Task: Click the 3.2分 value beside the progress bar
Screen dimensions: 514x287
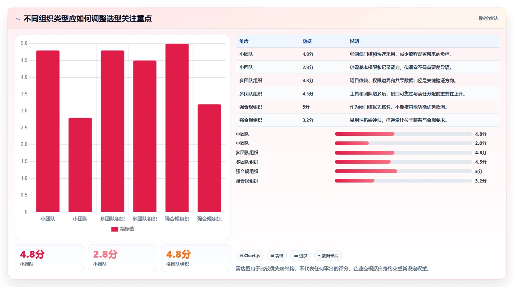Action: pyautogui.click(x=481, y=181)
